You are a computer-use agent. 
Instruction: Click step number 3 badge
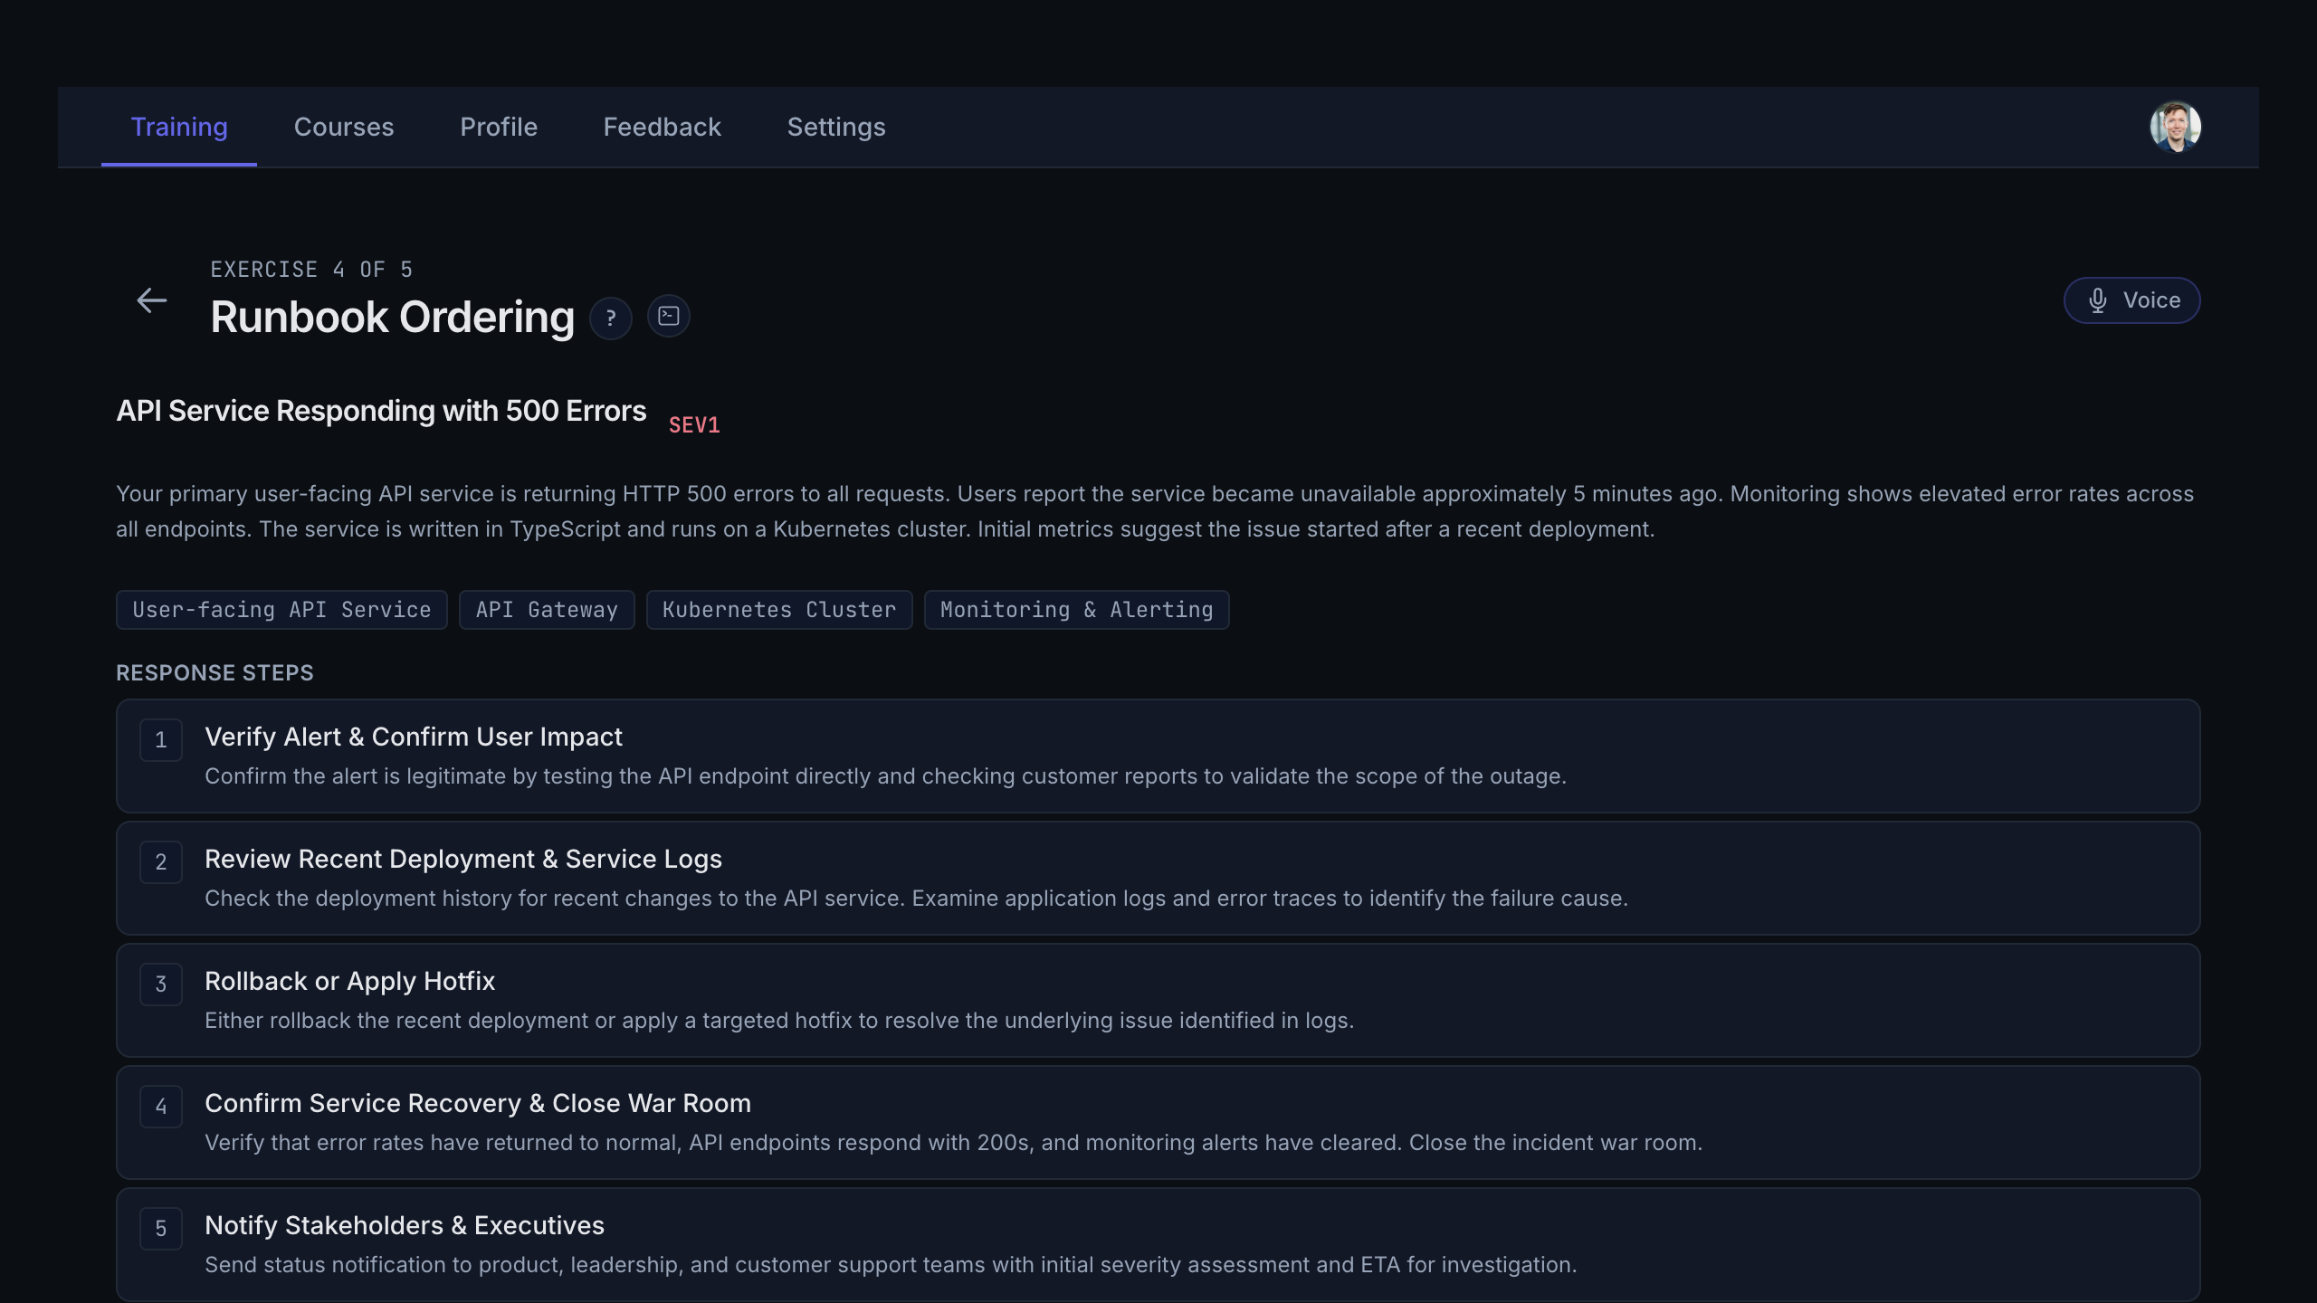pos(161,984)
